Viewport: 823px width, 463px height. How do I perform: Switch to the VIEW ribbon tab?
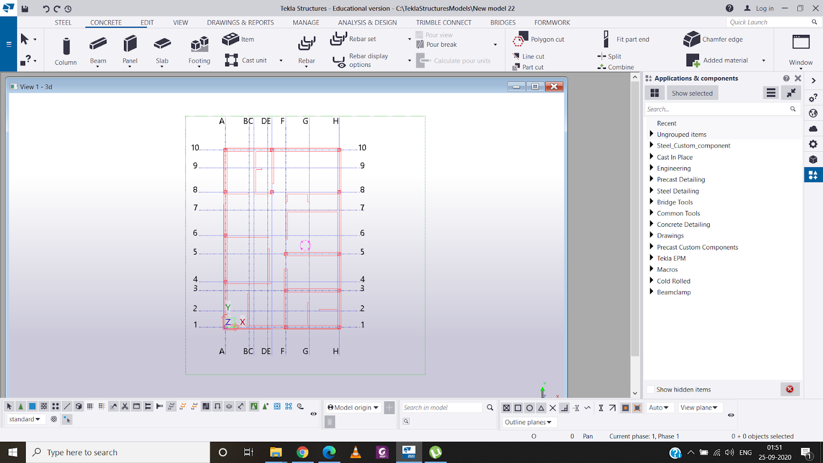pos(181,23)
